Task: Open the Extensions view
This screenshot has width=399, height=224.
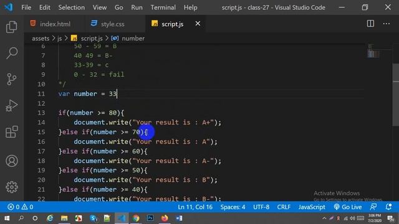Action: [11, 131]
